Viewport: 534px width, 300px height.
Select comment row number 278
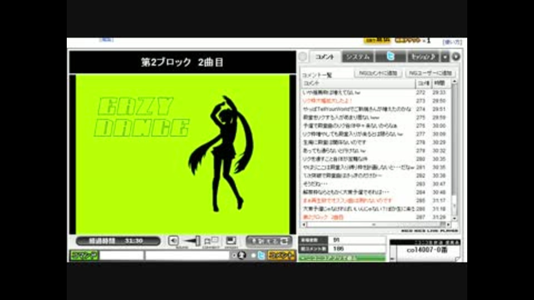375,142
